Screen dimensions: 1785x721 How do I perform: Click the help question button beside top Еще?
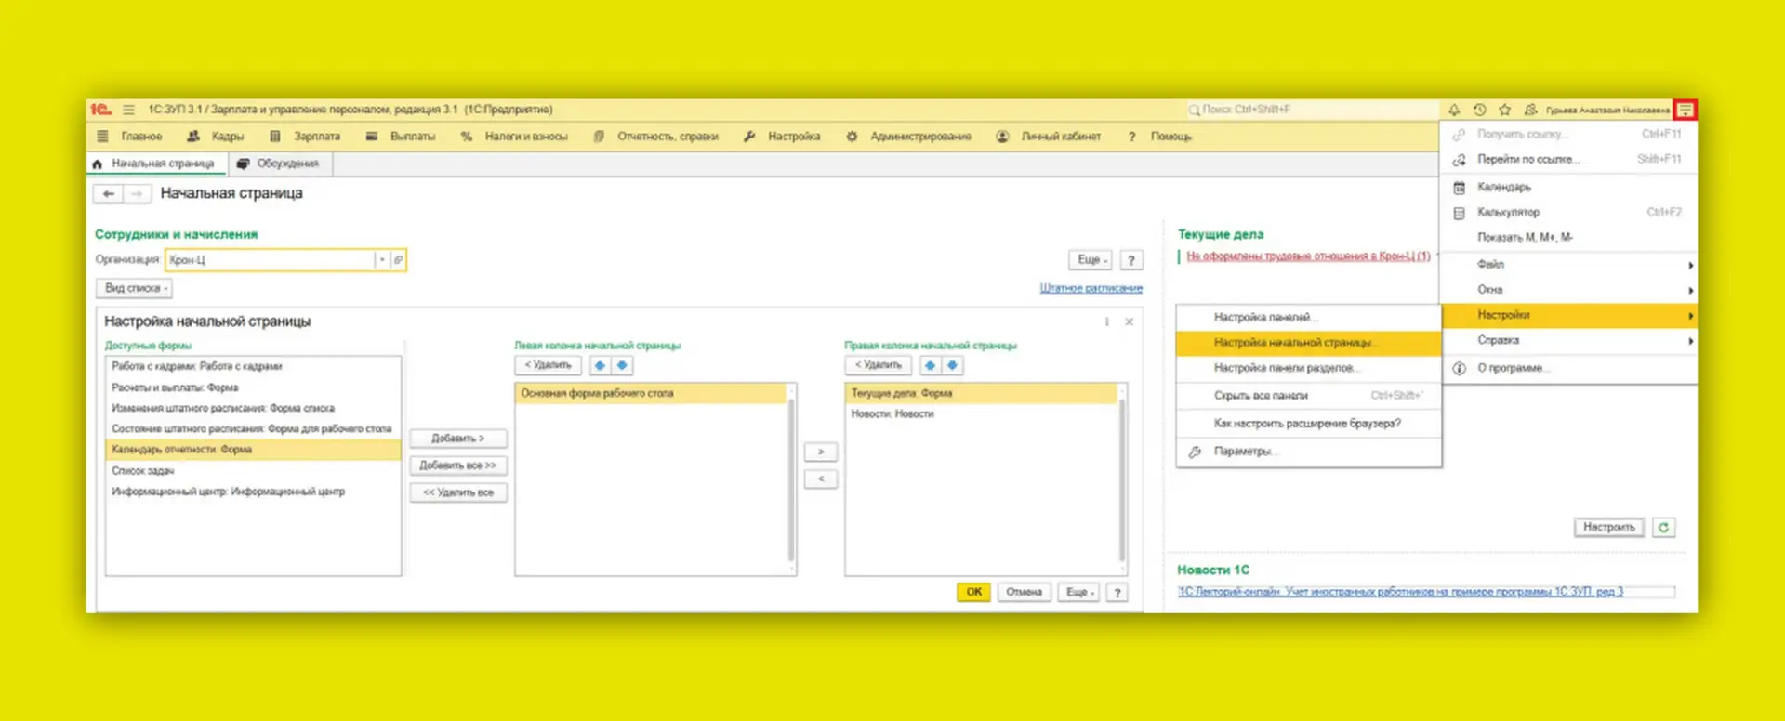[1130, 260]
